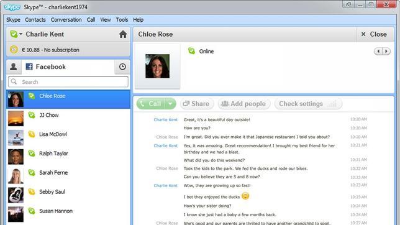Click Sarah Ferne's online status icon
400x225 pixels.
(x=32, y=173)
